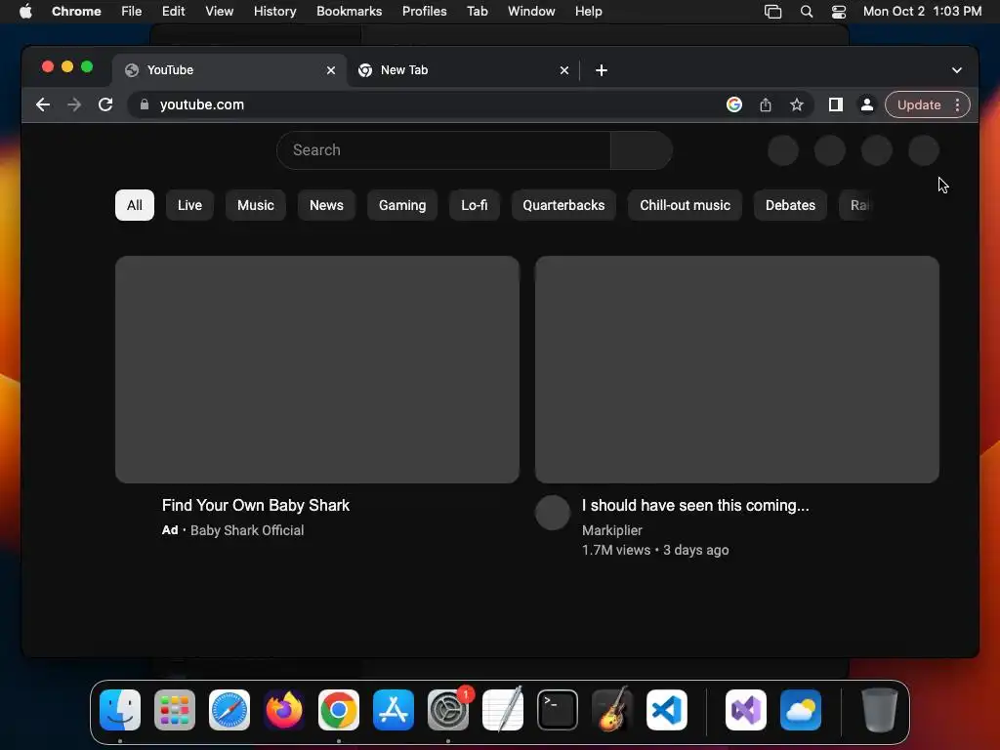Open the Chrome menu in the menu bar
Screen dimensions: 1000x750
point(76,12)
